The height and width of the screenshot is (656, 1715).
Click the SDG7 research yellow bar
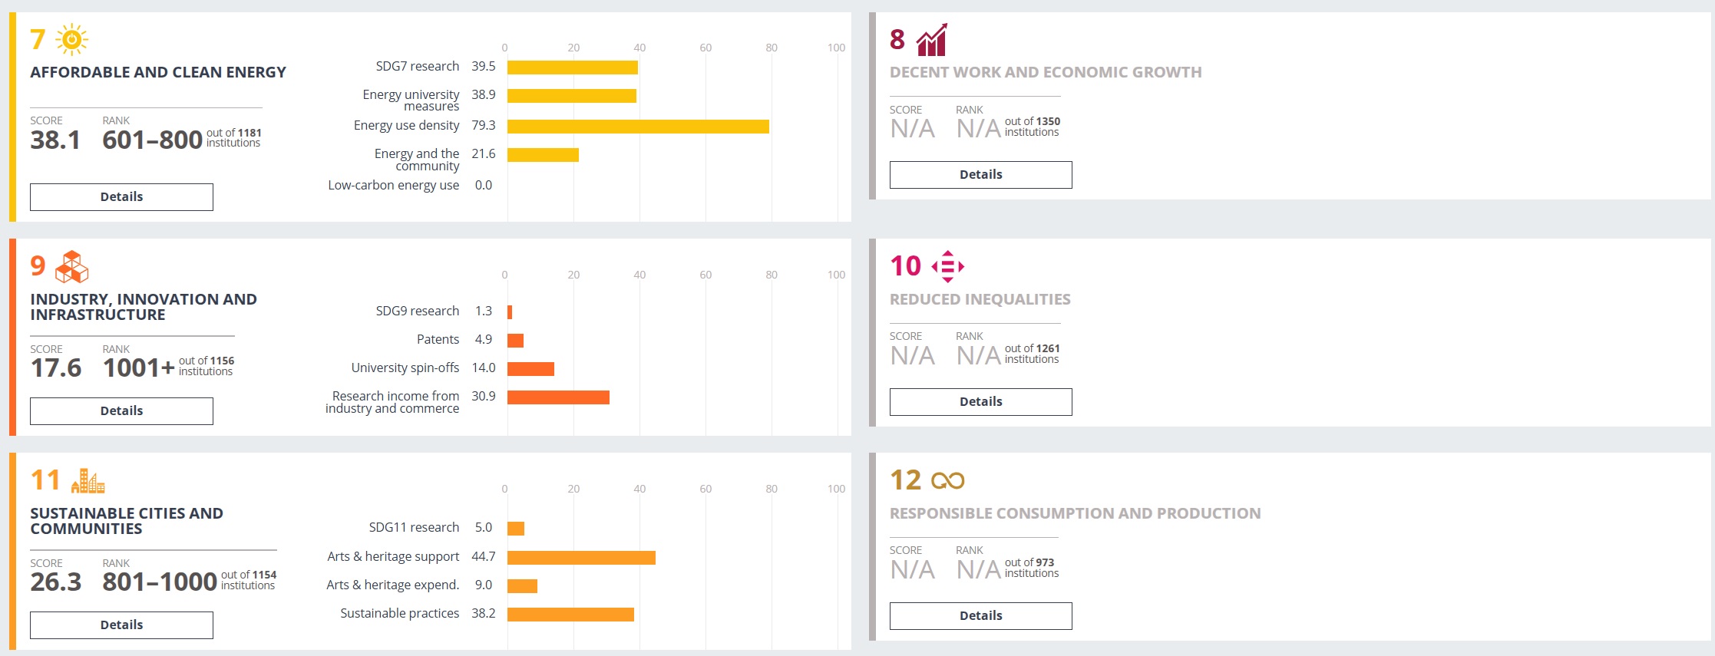(x=572, y=68)
